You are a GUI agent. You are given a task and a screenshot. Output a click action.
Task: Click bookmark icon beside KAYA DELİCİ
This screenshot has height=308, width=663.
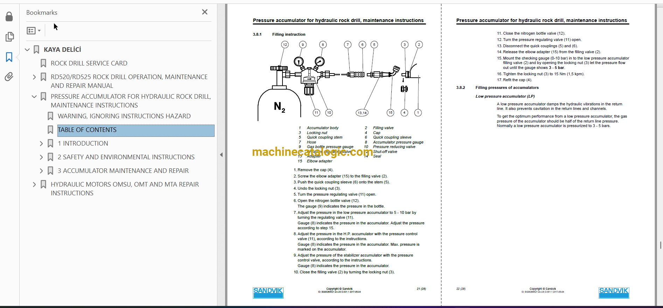point(36,50)
